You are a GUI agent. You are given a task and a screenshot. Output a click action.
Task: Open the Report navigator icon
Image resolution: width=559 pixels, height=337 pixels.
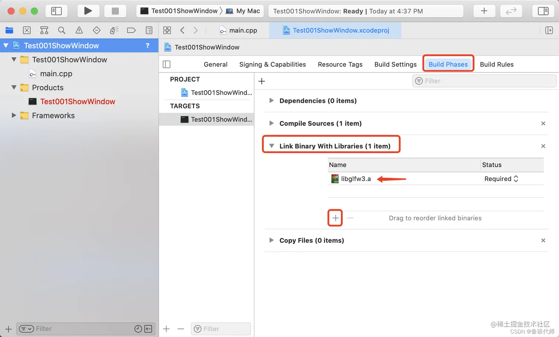149,30
